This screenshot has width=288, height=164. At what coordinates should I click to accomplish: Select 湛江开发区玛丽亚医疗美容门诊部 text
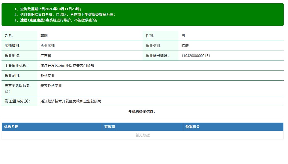point(67,66)
